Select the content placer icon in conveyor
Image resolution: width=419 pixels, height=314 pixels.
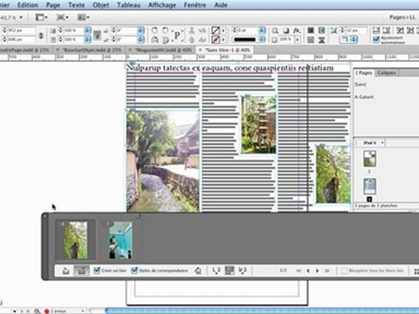81,270
